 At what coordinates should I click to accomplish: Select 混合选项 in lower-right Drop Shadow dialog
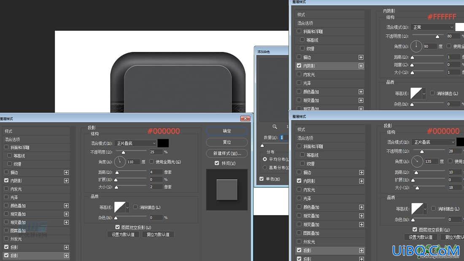point(330,138)
